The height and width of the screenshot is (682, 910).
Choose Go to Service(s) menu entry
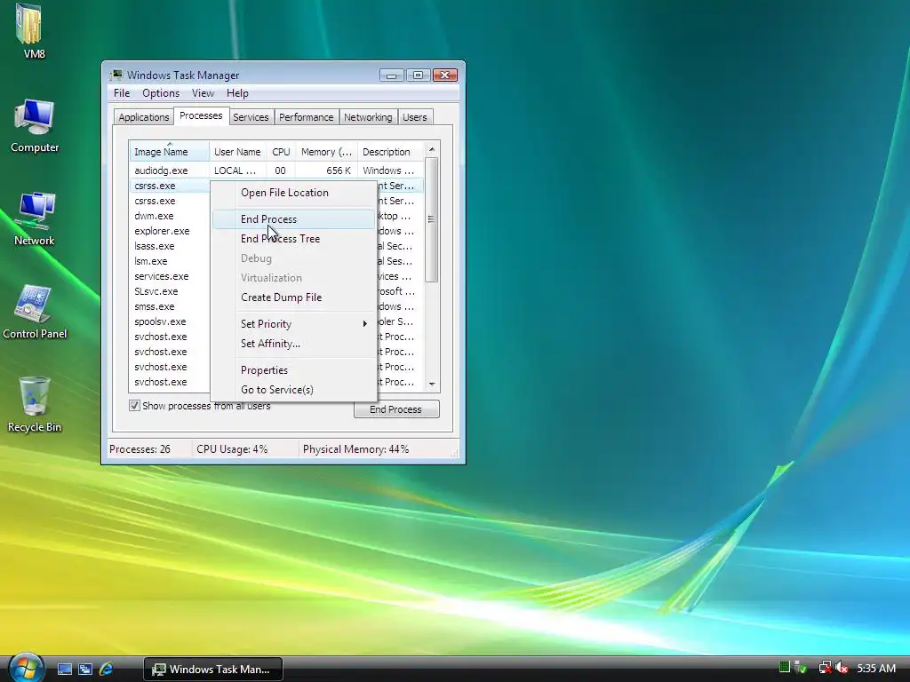pyautogui.click(x=293, y=390)
